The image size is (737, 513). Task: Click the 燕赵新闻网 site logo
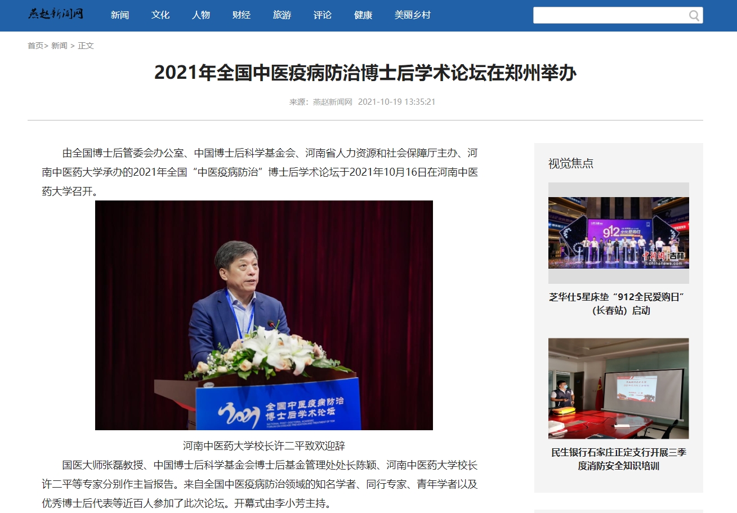pos(56,14)
